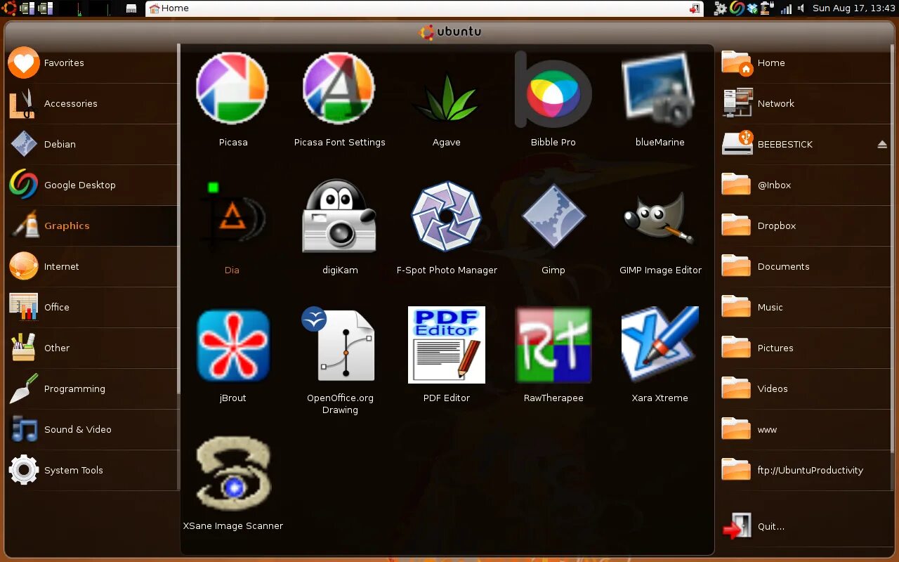Open the settings gear tray icon
Viewport: 899px width, 562px height.
720,8
